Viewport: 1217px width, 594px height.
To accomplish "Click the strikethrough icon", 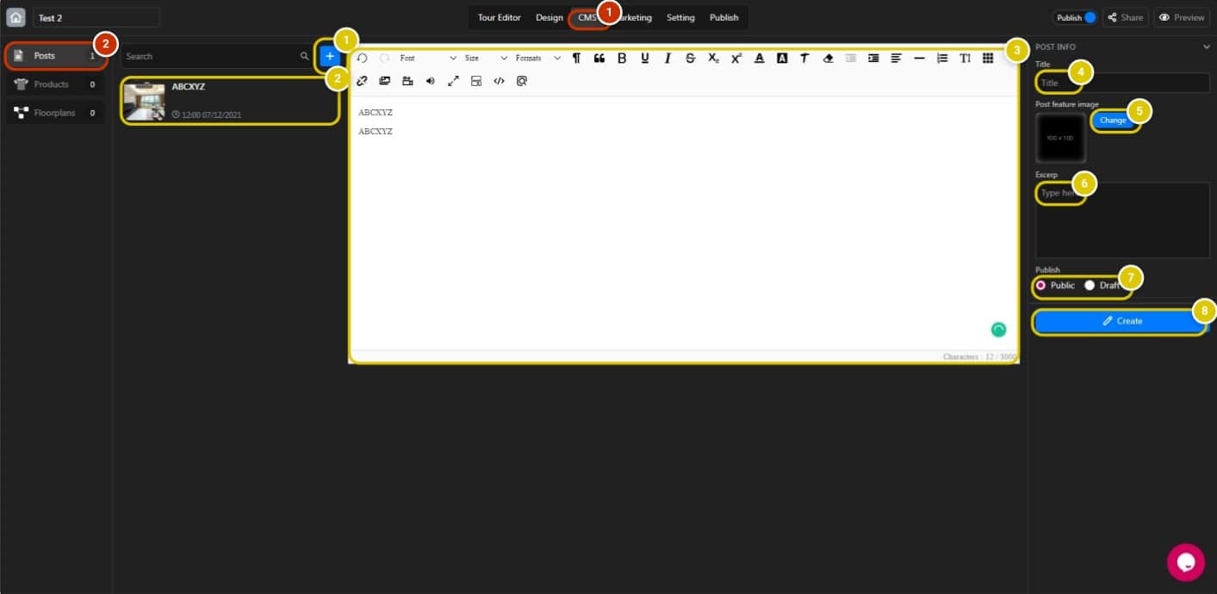I will (690, 59).
